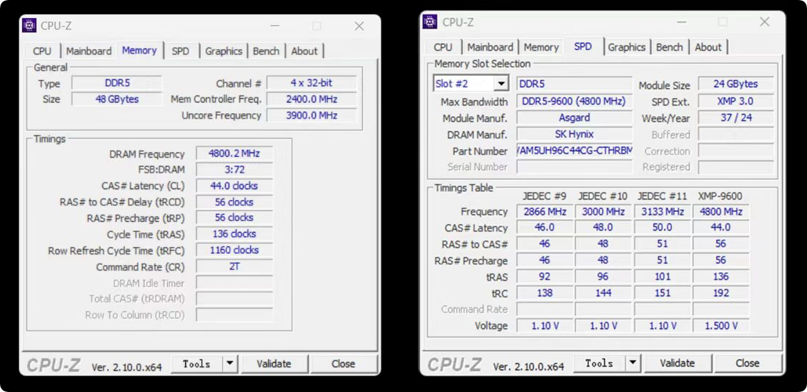This screenshot has width=807, height=392.
Task: Switch to Graphics tab in right window
Action: point(627,47)
